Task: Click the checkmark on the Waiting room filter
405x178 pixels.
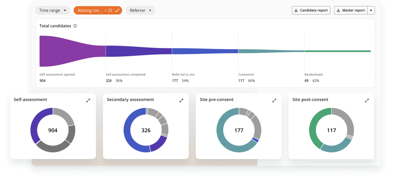Action: pyautogui.click(x=117, y=11)
